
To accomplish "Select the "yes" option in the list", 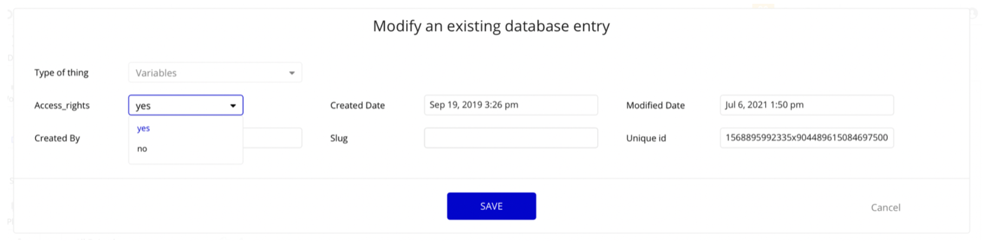I will [144, 129].
